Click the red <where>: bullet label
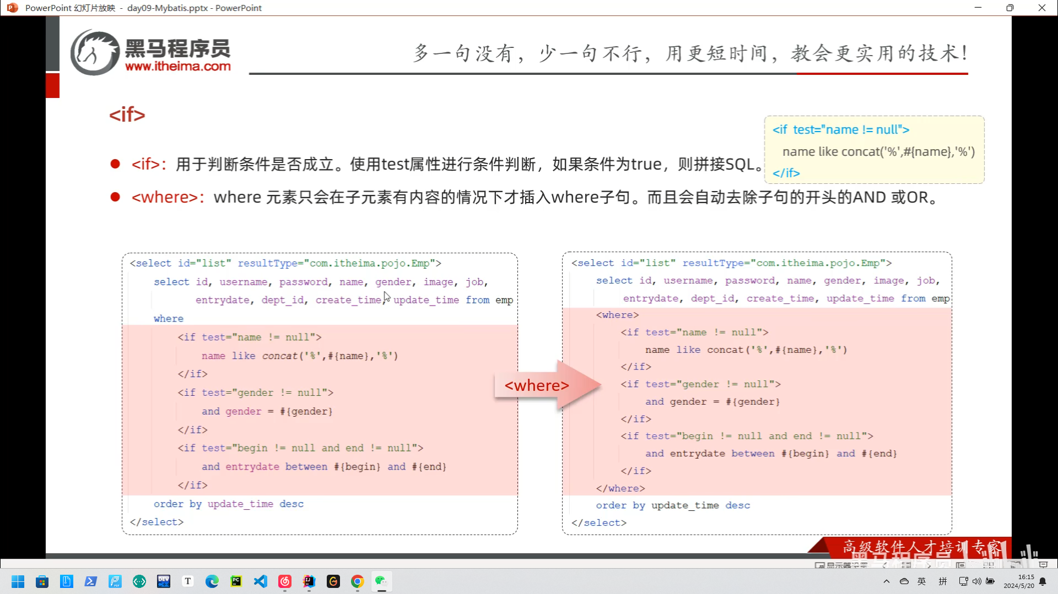This screenshot has width=1058, height=594. coord(168,197)
